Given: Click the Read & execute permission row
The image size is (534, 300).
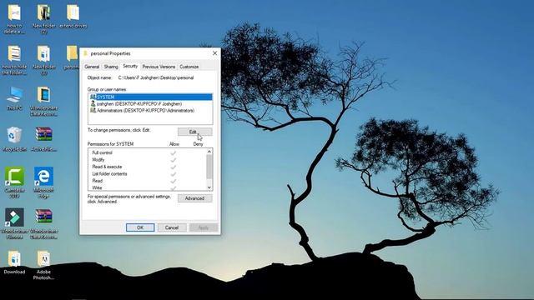Looking at the screenshot, I should click(x=147, y=167).
